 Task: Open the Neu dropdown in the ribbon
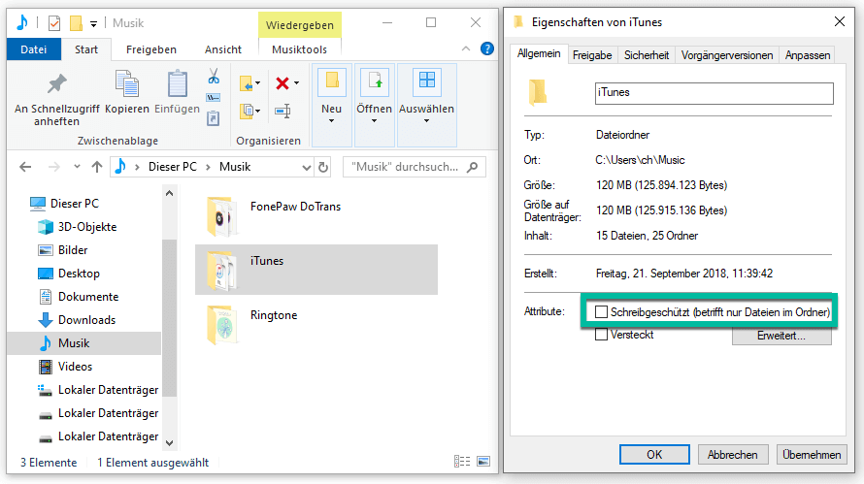332,105
